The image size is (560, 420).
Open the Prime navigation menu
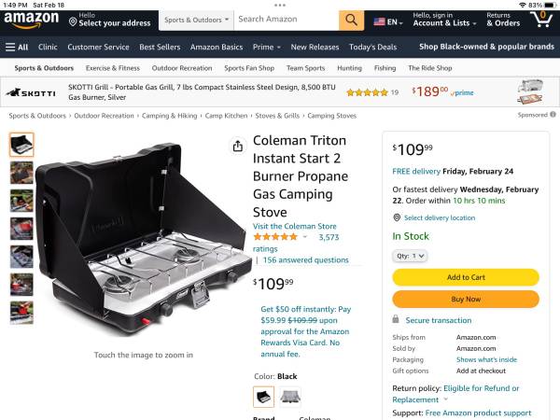[x=266, y=47]
